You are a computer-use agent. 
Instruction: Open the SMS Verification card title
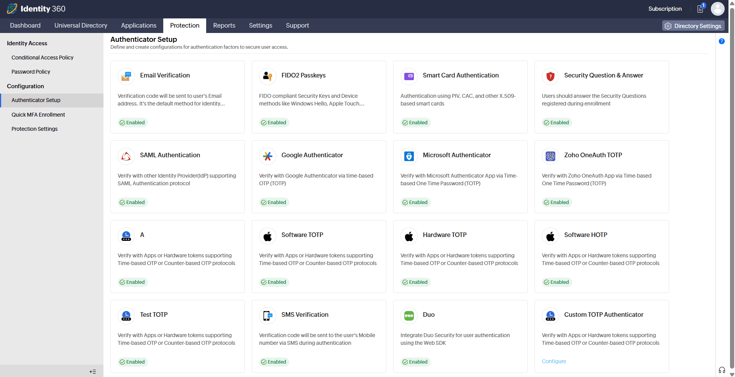tap(305, 314)
